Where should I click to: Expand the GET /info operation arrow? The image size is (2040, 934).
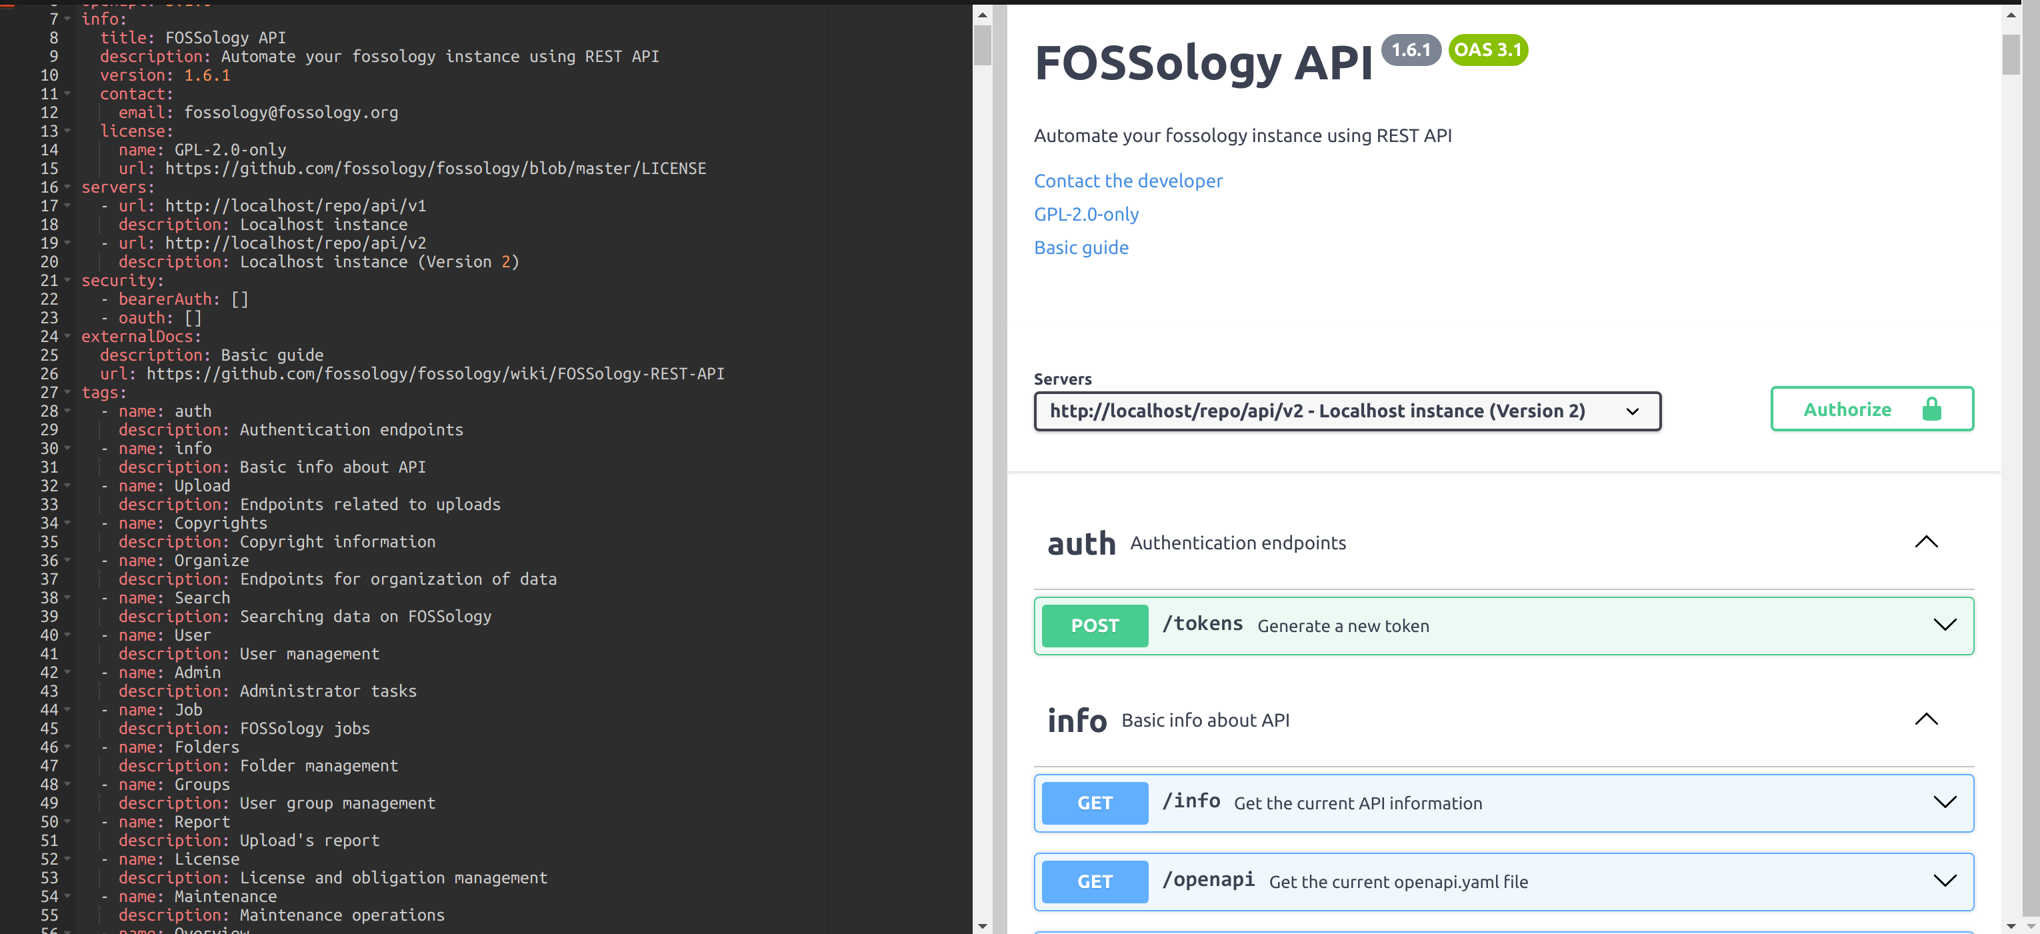point(1944,803)
